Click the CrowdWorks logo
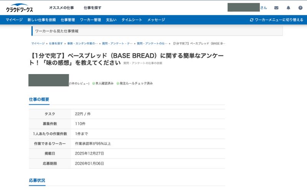 coord(20,8)
